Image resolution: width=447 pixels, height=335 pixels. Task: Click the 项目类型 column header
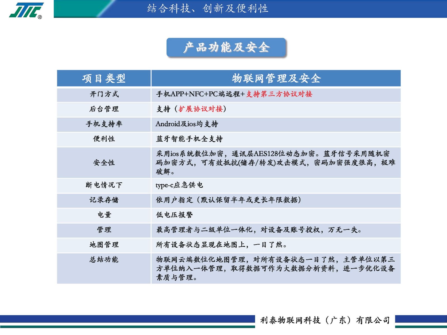(104, 78)
